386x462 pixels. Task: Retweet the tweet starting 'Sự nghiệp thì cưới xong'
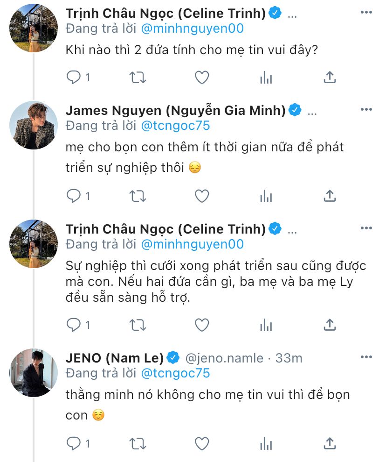point(138,324)
